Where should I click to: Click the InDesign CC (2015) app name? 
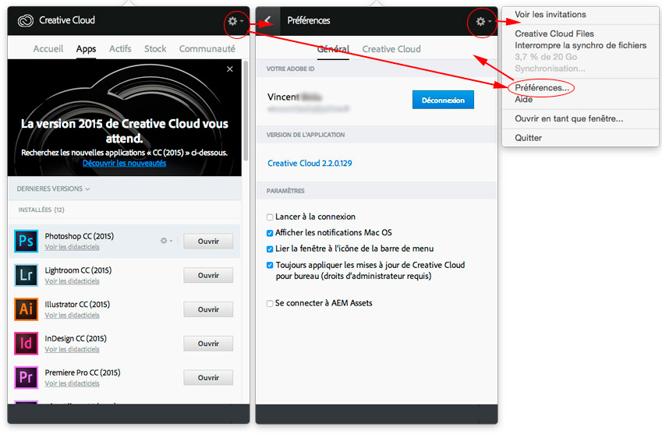(x=76, y=339)
